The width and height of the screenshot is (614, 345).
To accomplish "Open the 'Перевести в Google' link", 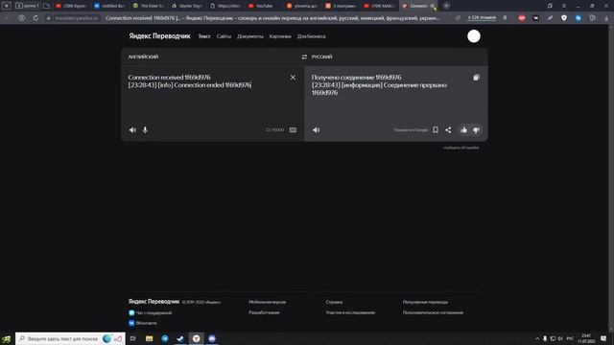I will pos(411,130).
